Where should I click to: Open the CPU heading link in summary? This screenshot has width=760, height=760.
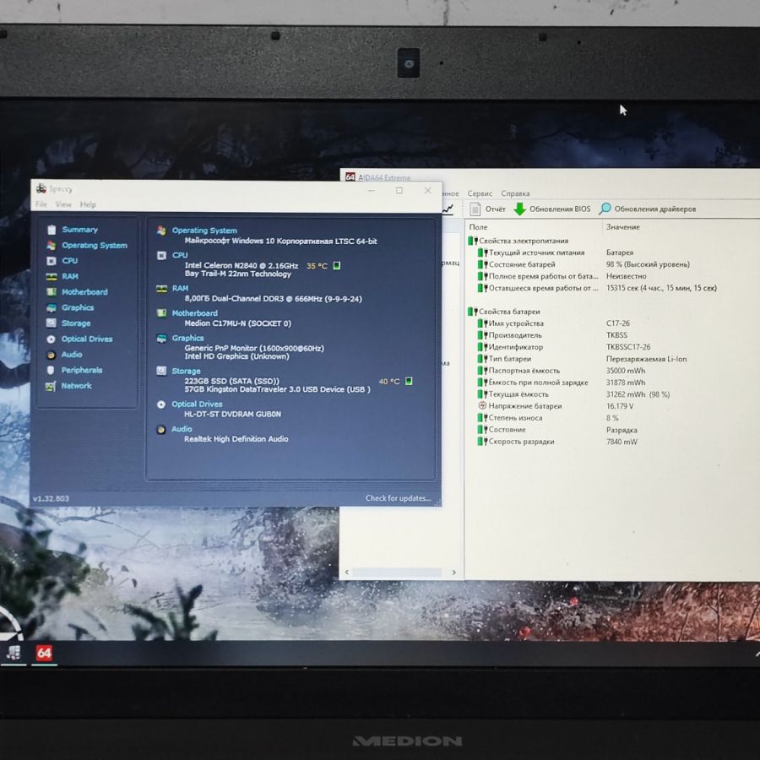coord(180,255)
